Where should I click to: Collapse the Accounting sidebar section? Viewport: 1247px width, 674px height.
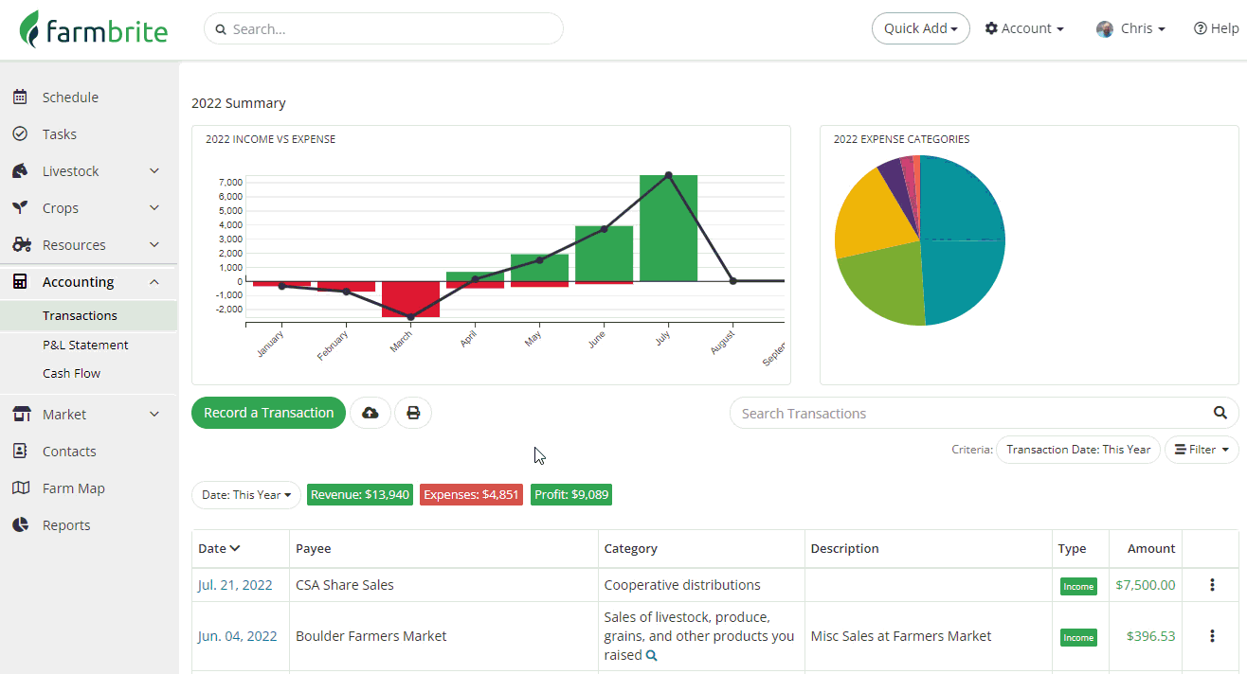[x=154, y=282]
